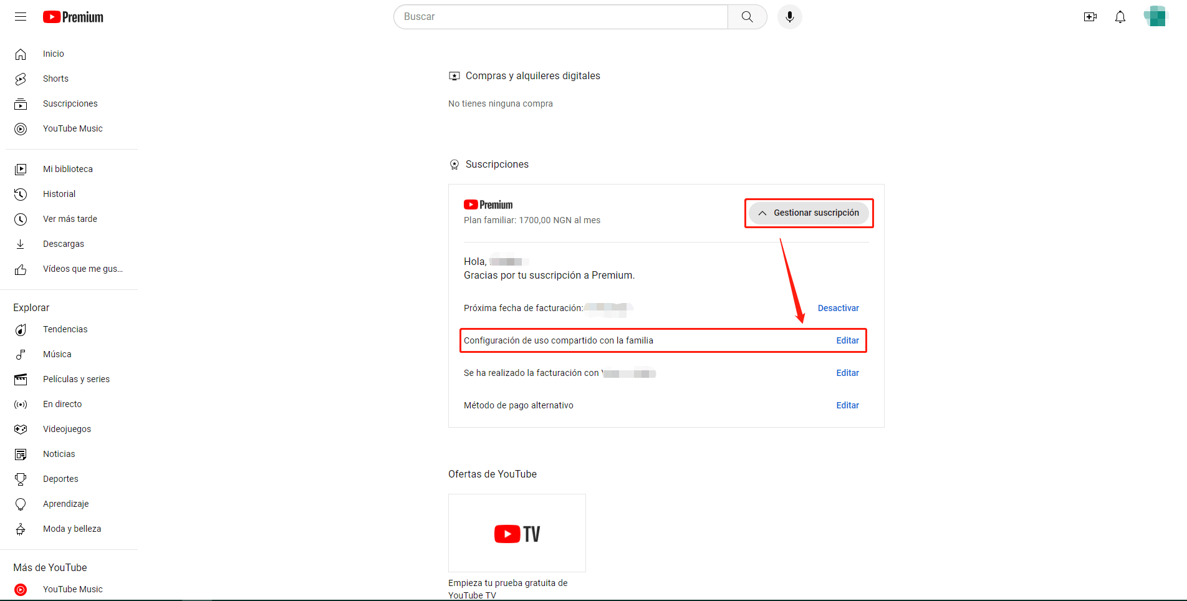Viewport: 1187px width, 601px height.
Task: Select 'Ver más tarde' label
Action: click(x=70, y=219)
